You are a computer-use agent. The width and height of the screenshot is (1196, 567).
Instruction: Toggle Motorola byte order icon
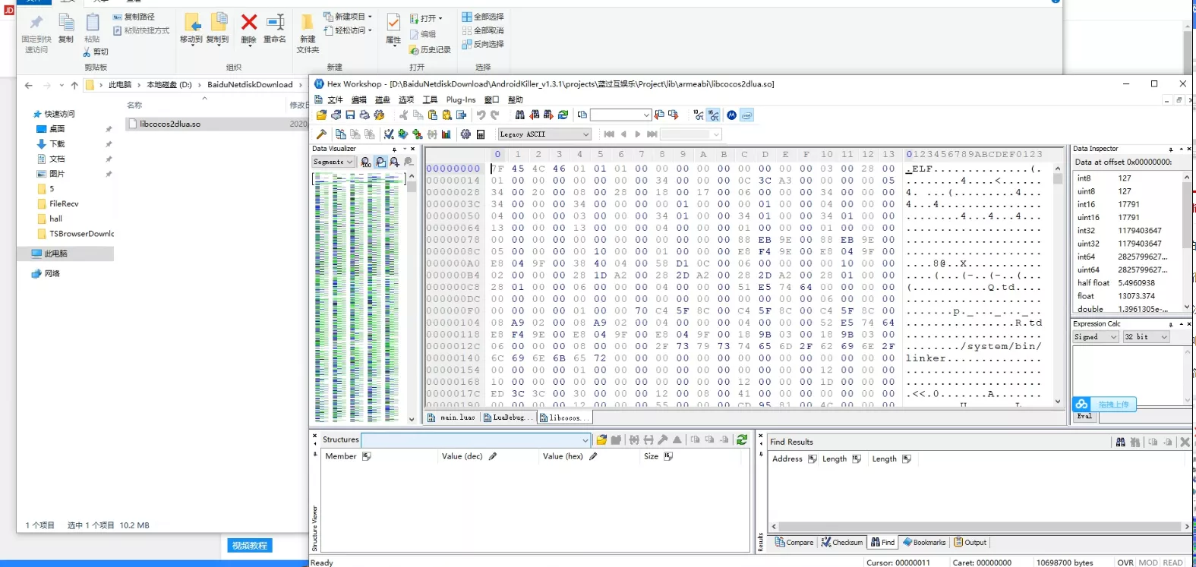point(731,115)
